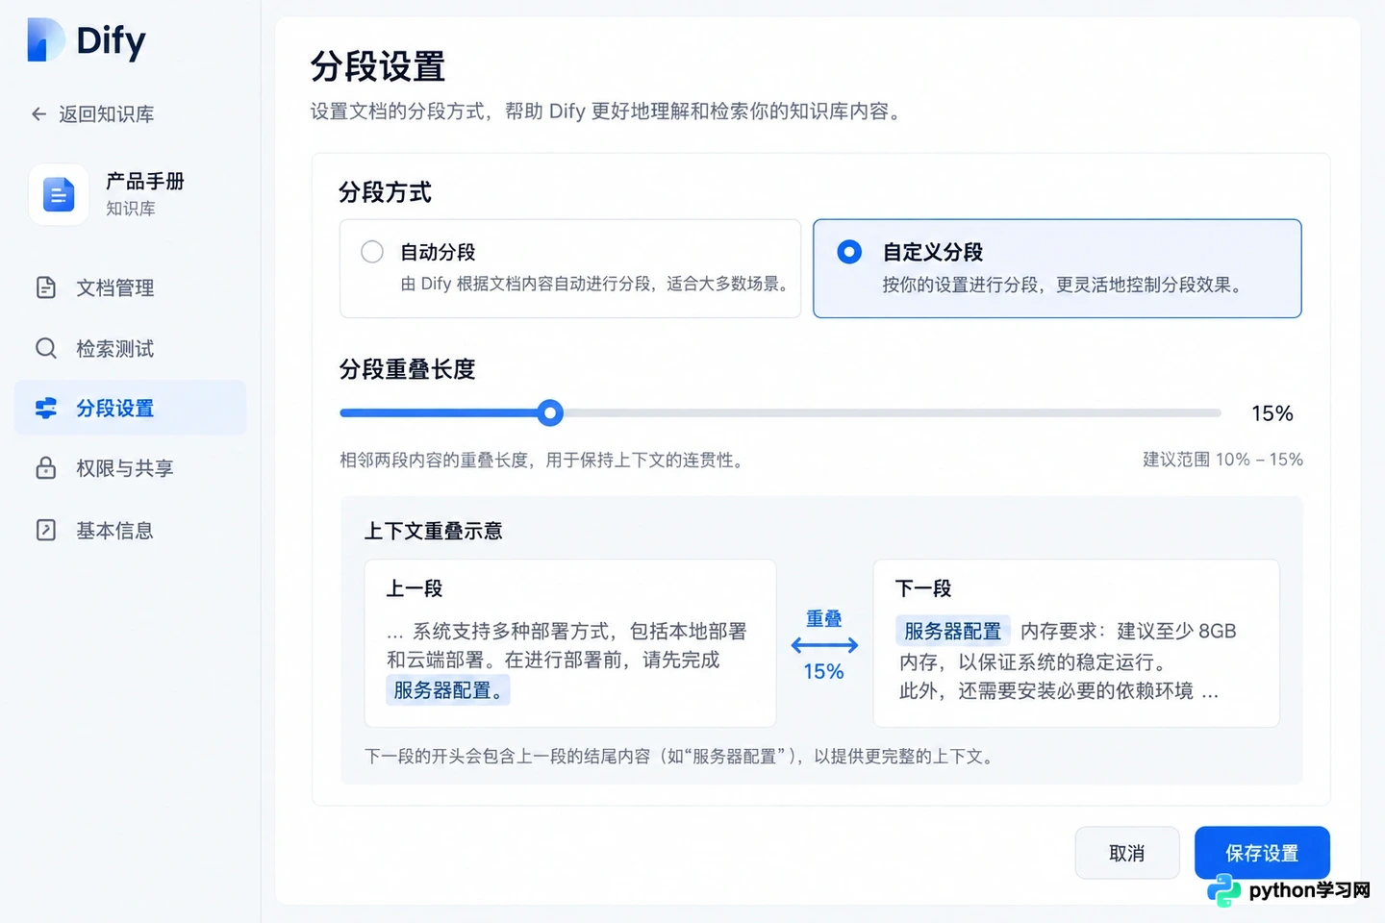The image size is (1385, 923).
Task: Click the 重叠 double-arrow icon
Action: coord(824,645)
